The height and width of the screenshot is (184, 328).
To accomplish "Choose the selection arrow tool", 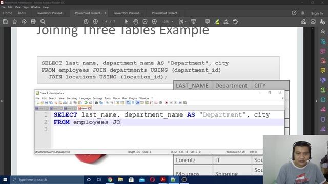I will click(126, 21).
